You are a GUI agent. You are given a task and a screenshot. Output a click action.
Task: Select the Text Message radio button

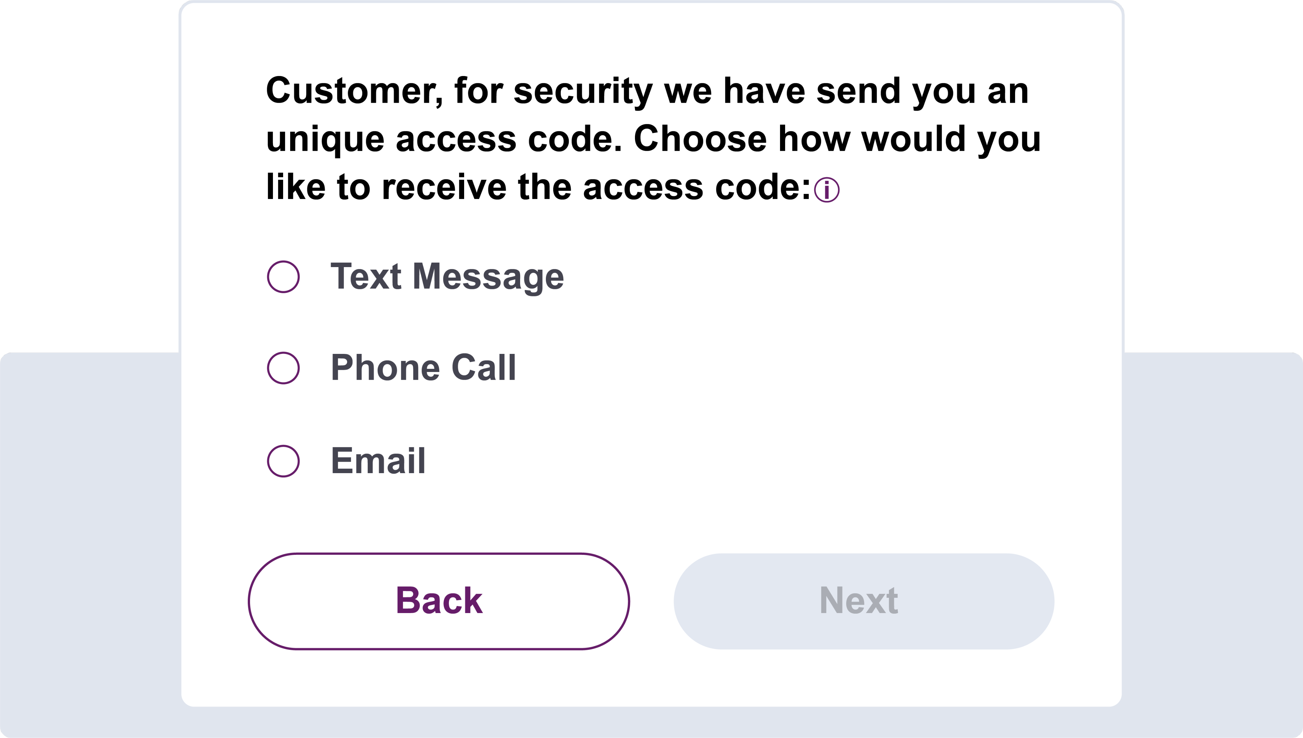[283, 277]
